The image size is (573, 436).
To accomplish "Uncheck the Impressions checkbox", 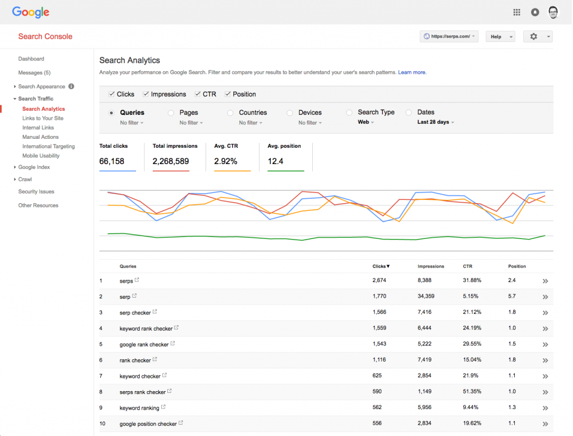I will point(145,94).
